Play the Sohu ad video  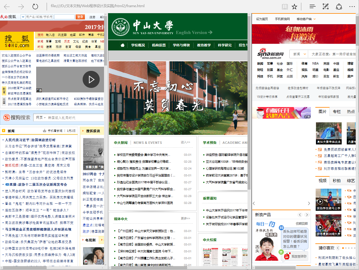point(91,79)
